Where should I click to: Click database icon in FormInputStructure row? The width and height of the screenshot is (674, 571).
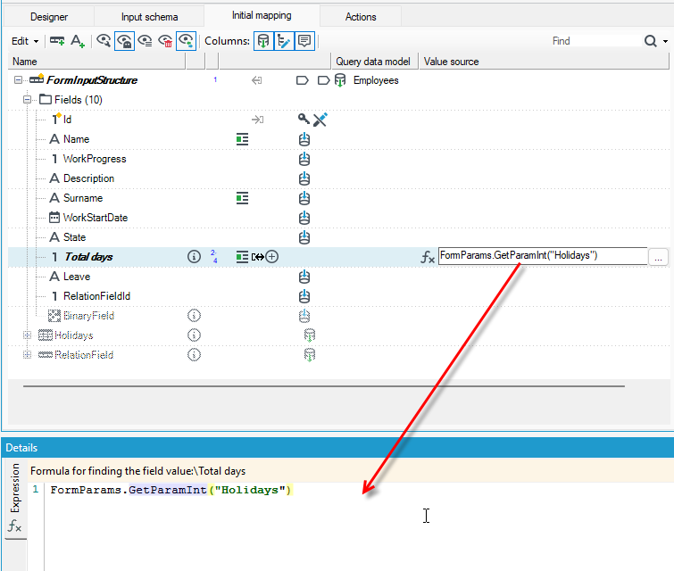click(x=340, y=80)
